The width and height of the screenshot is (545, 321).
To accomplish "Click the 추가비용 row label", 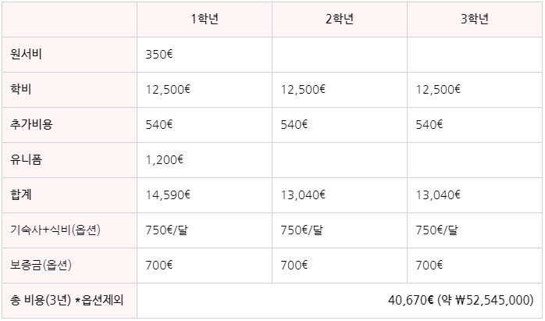I will coord(31,125).
